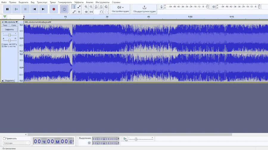Open the ##Lobotome track name dropdown
Viewport: 268px width, 150px height.
[x=11, y=22]
